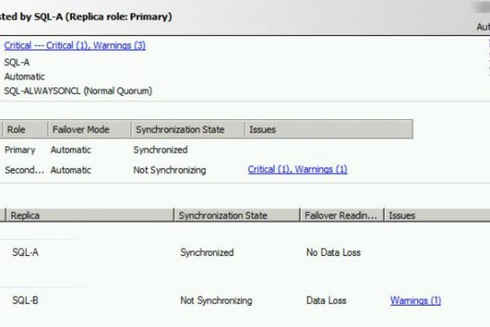Select the Primary role row
Screen dimensions: 490x327
tap(20, 150)
